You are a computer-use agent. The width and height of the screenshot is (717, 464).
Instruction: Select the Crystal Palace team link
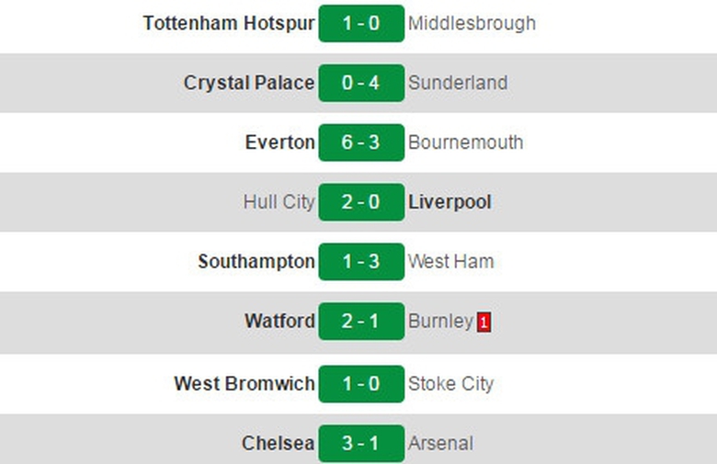tap(248, 83)
